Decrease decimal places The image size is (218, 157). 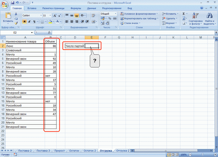point(108,23)
